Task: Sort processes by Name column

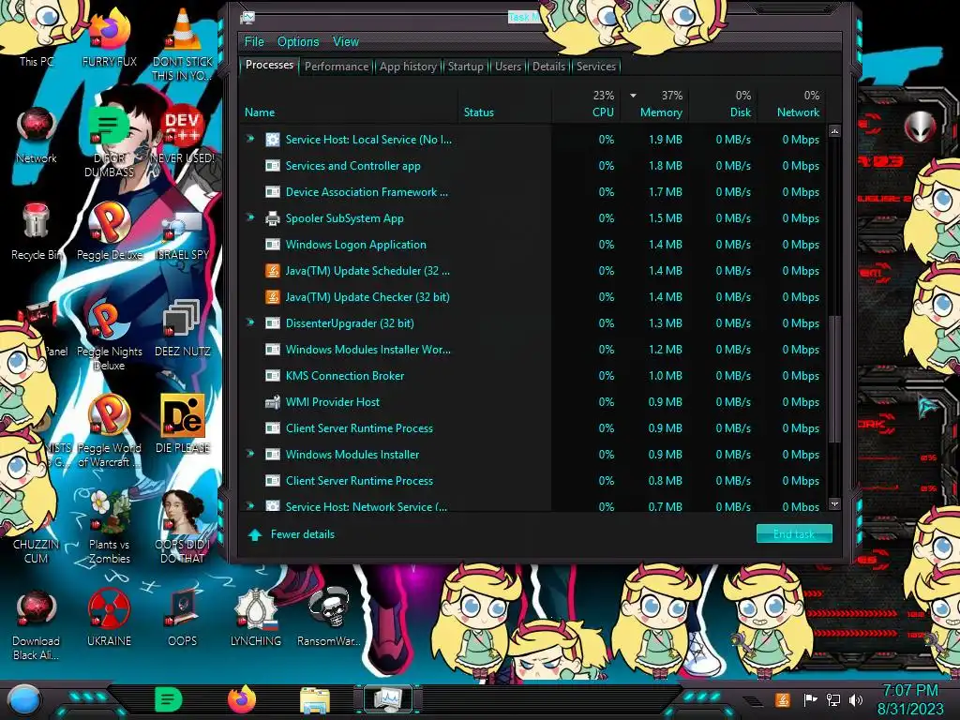Action: pos(351,105)
